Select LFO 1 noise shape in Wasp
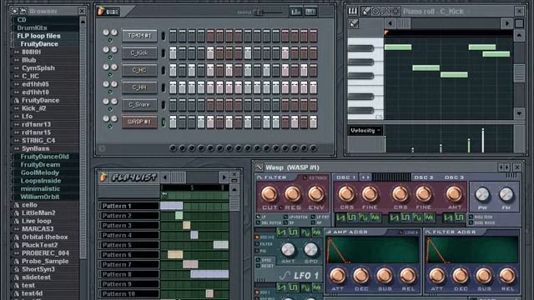 pos(317,232)
